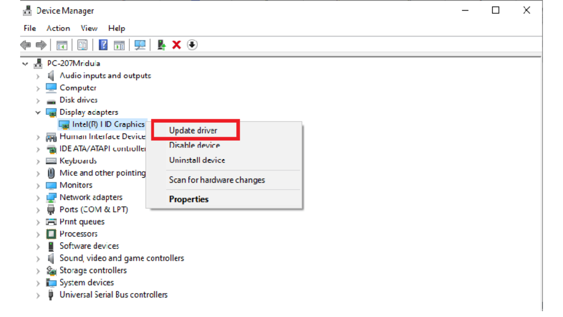Collapse the Display adapters category
The width and height of the screenshot is (563, 317).
pos(38,112)
